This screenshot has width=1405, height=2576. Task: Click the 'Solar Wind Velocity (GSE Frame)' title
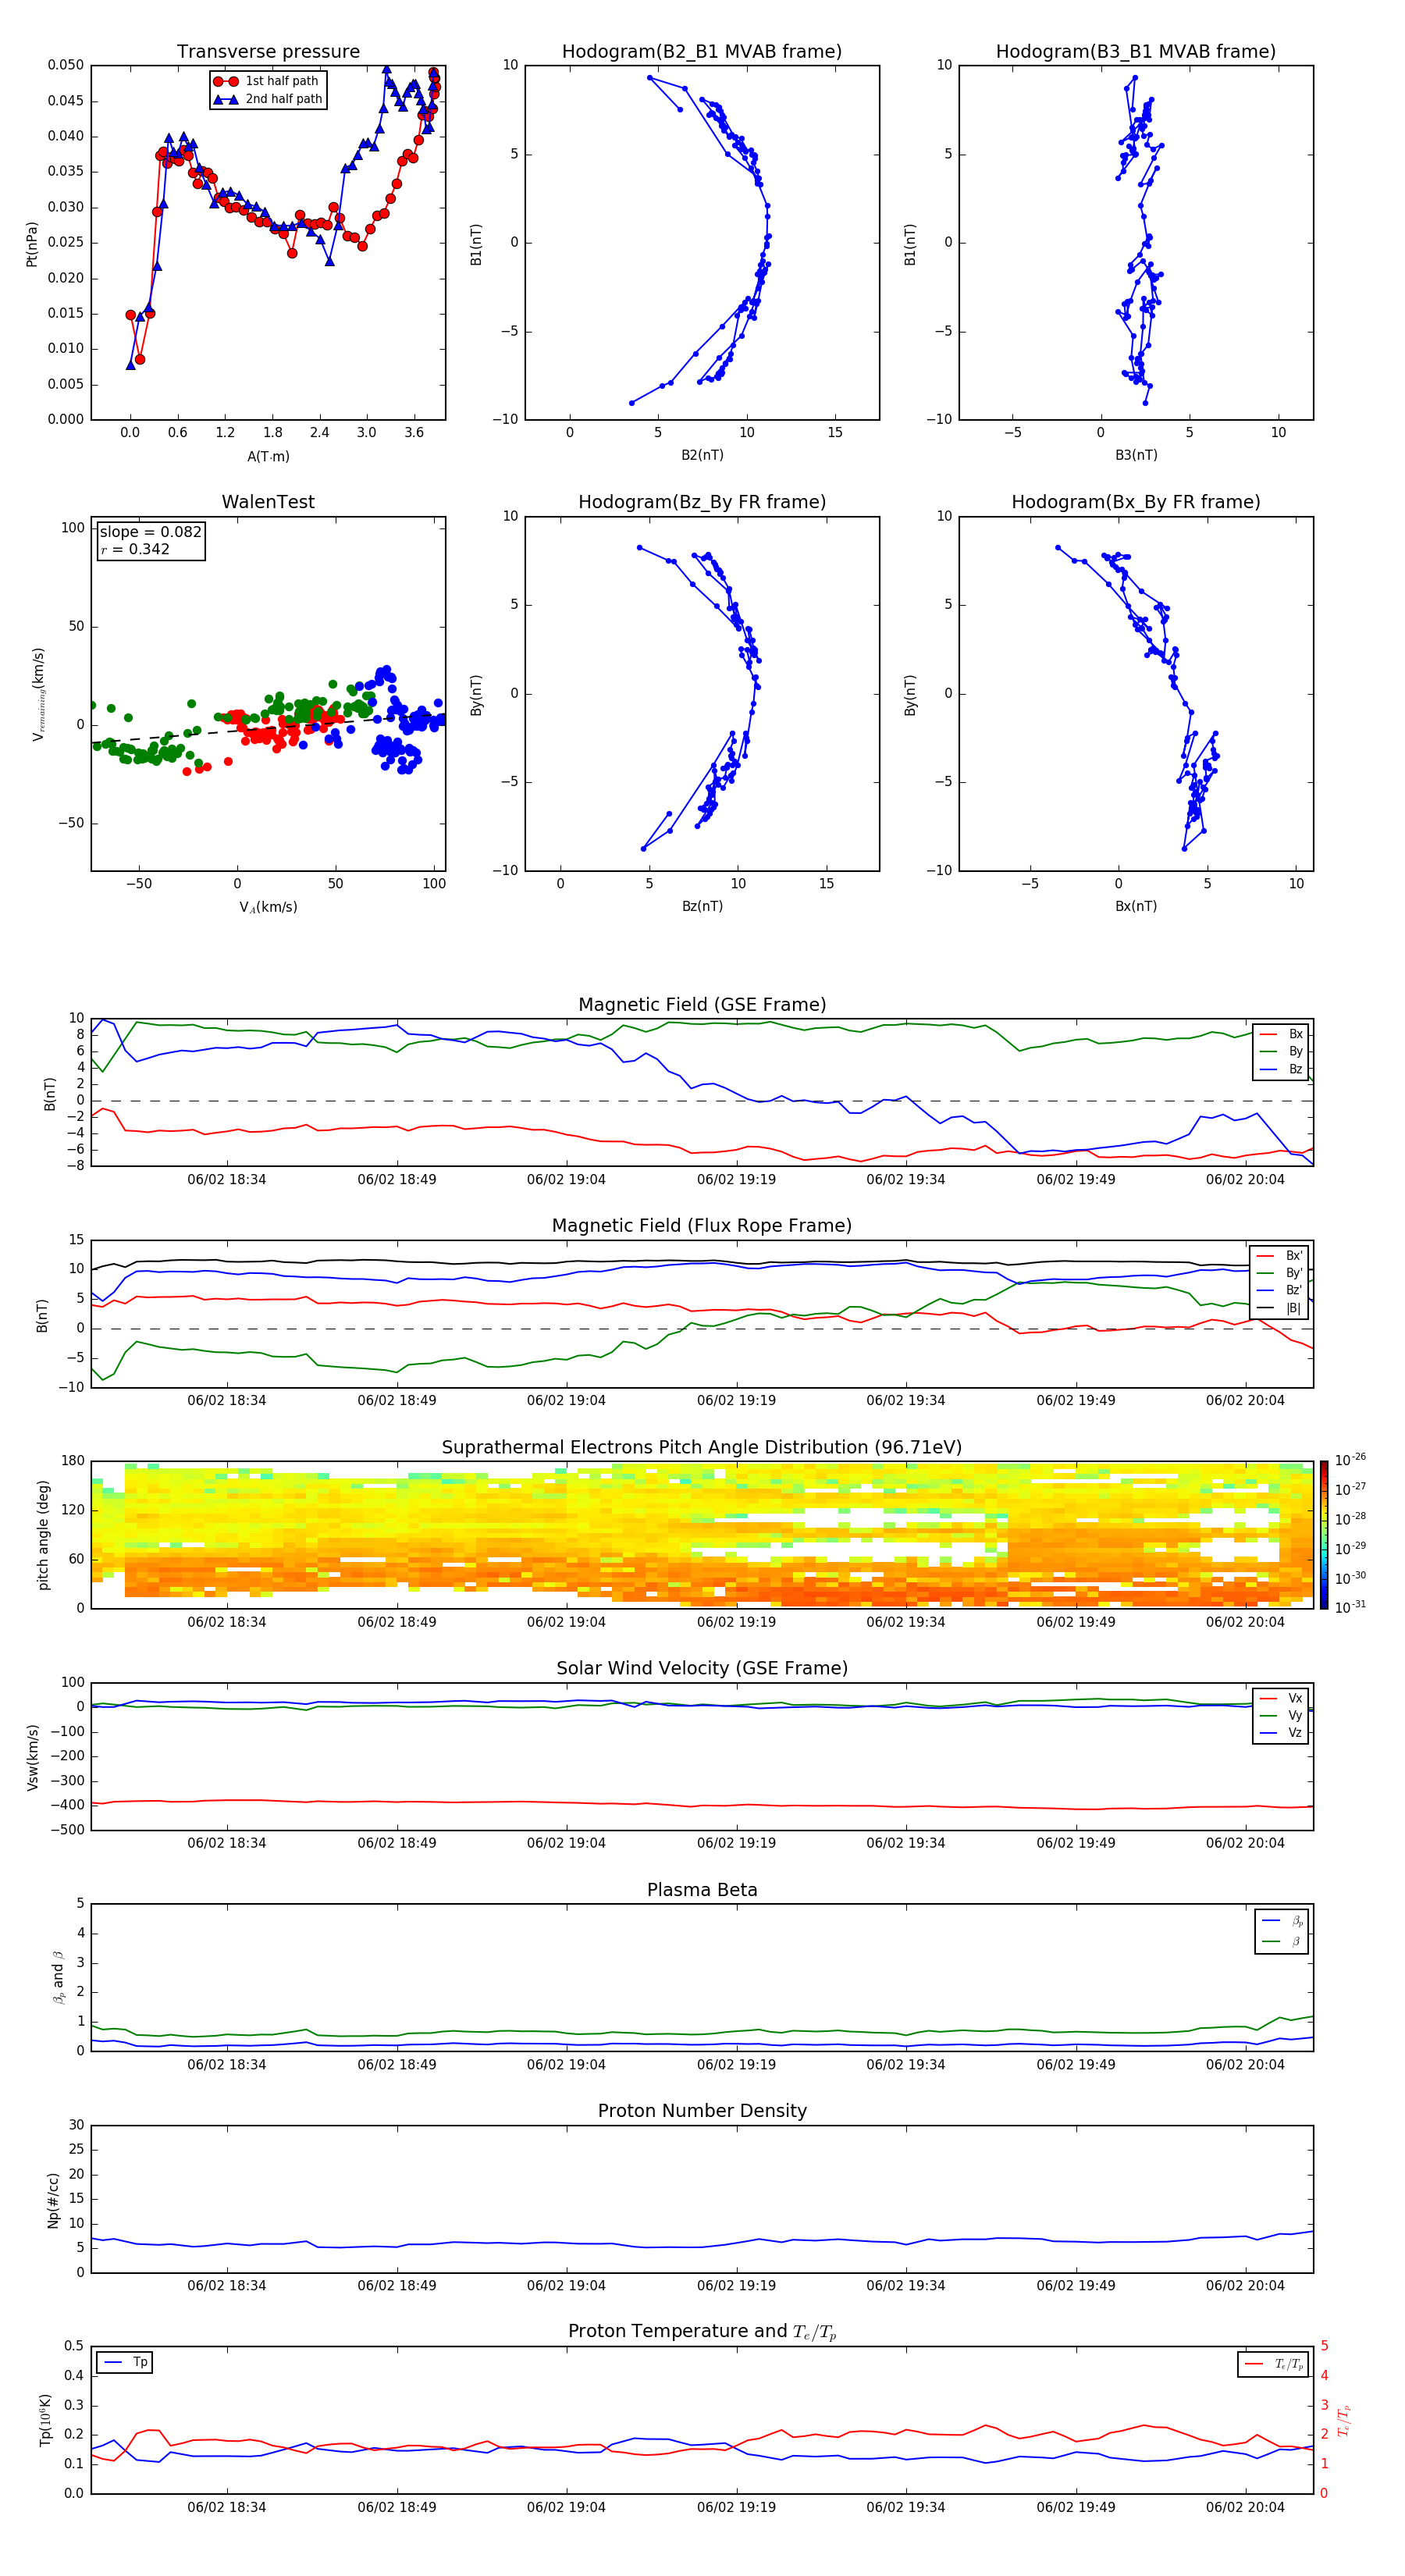701,1668
